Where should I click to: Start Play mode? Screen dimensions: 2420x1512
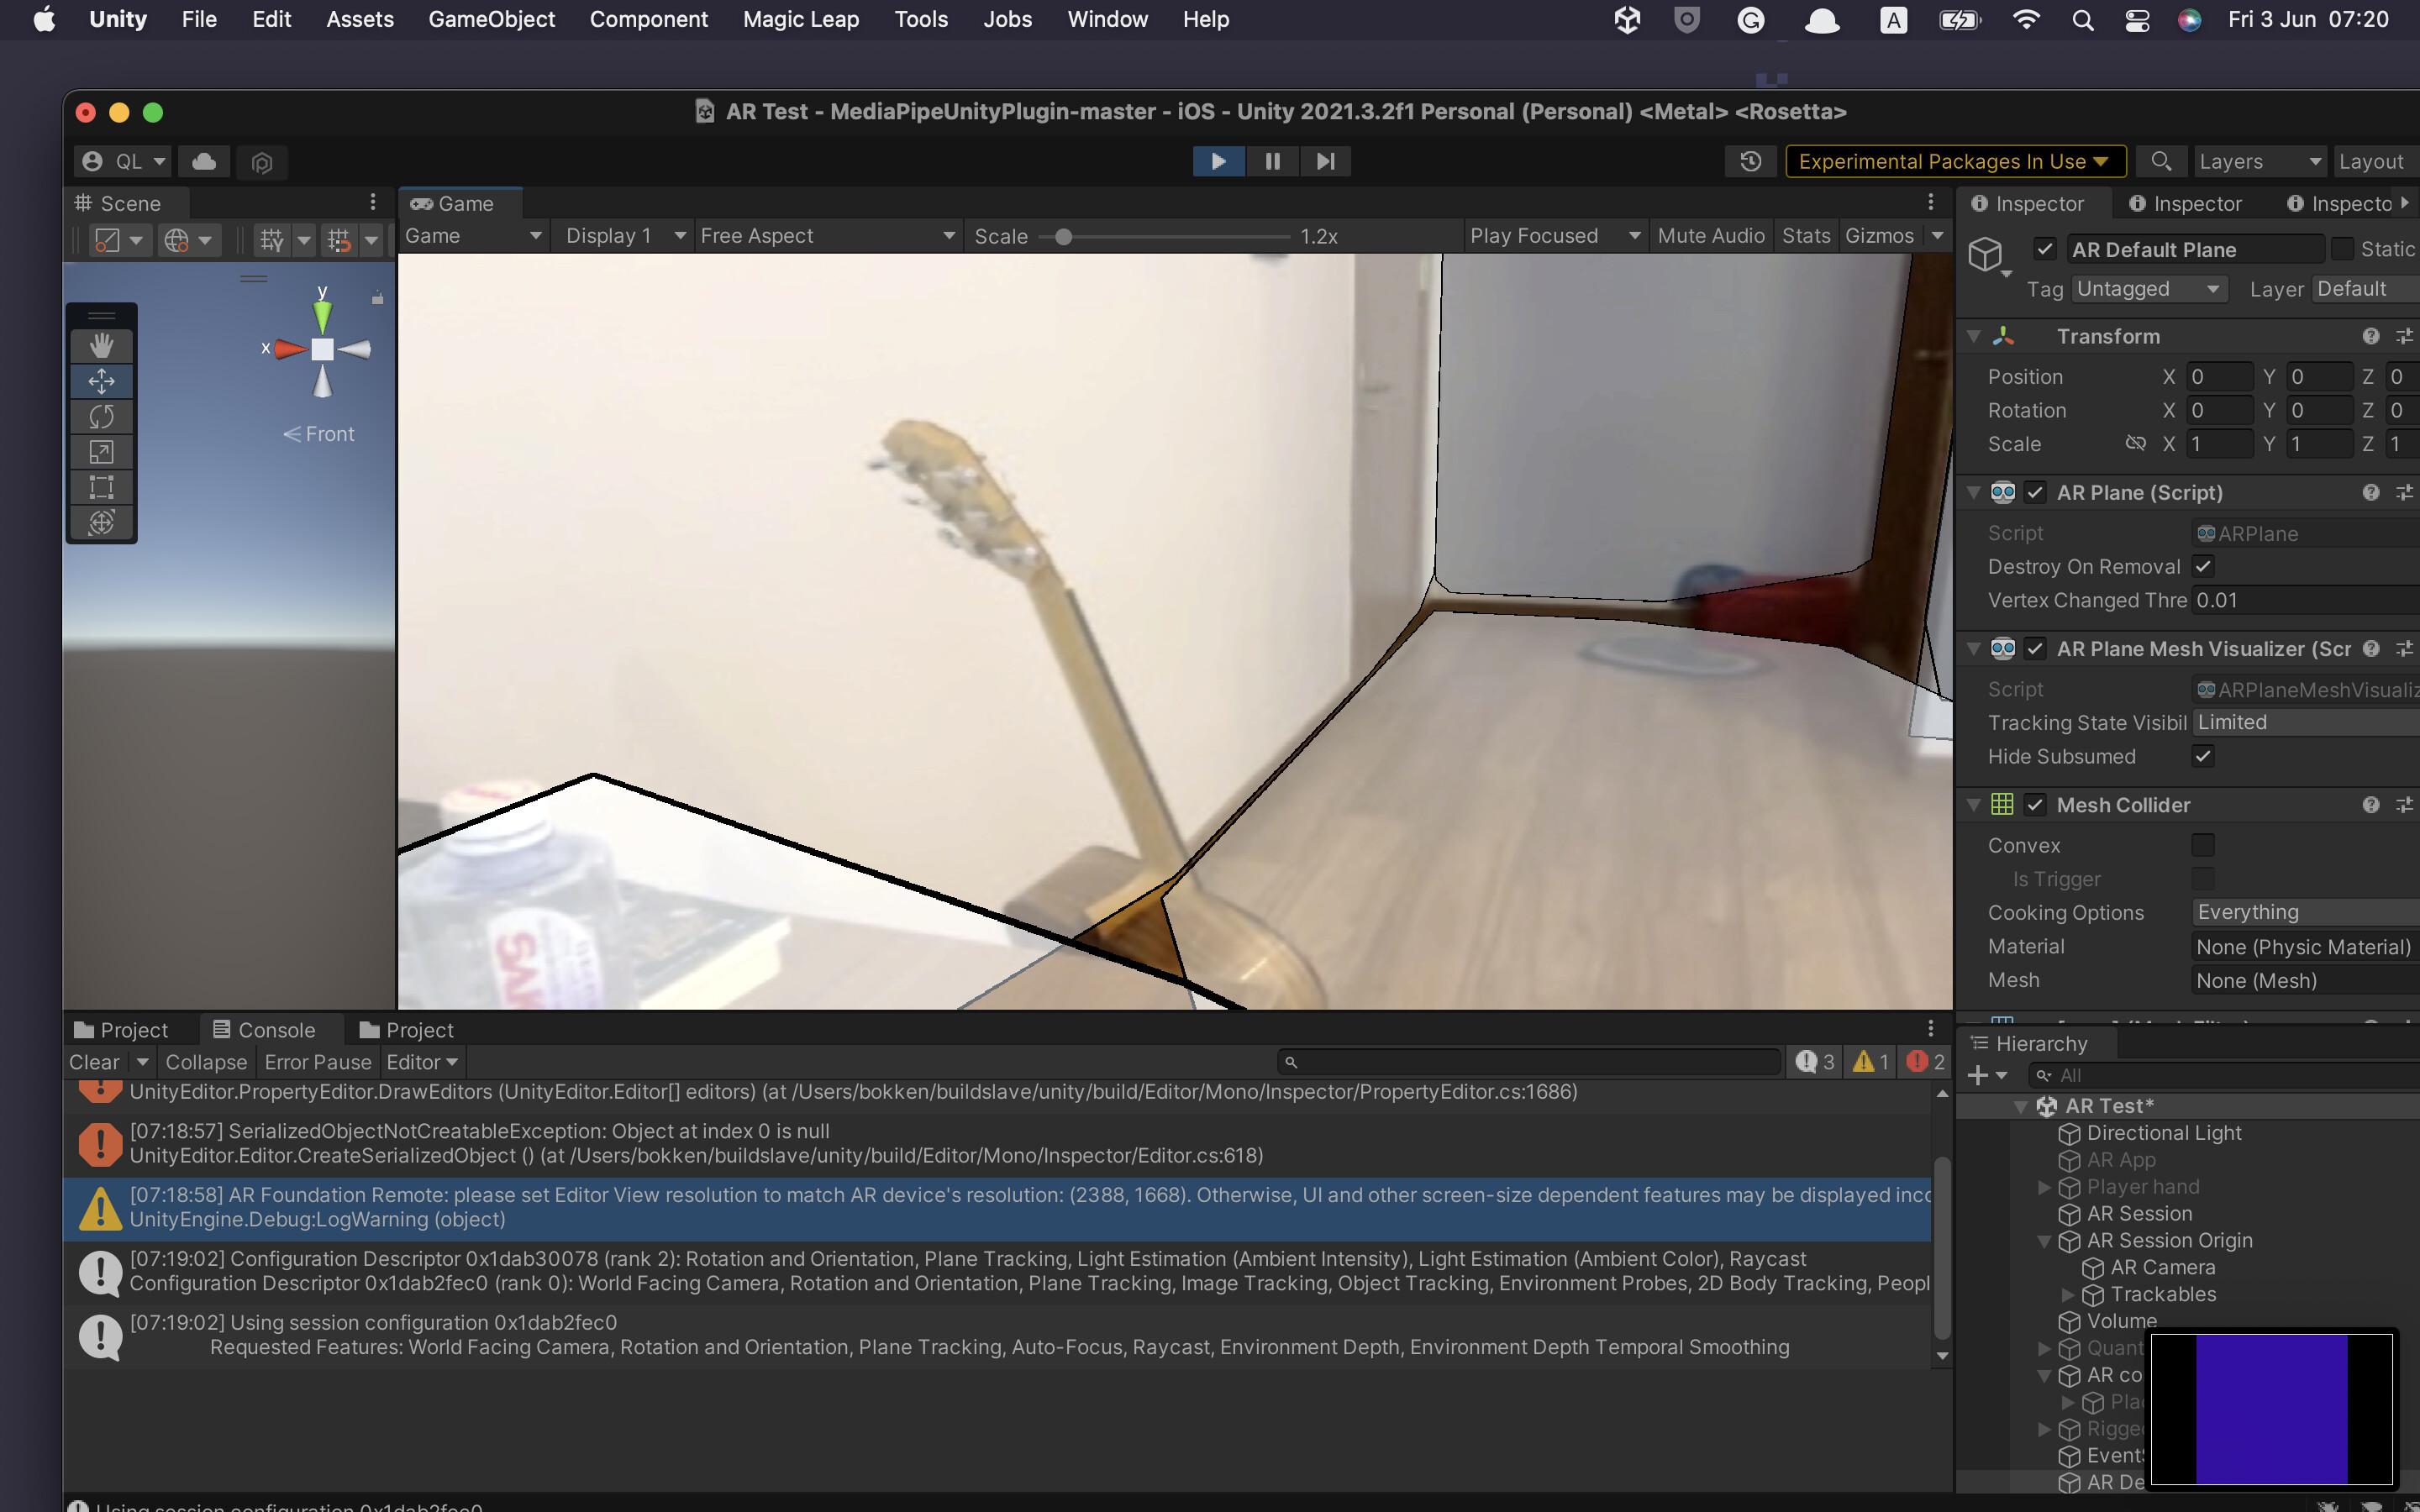(1218, 161)
